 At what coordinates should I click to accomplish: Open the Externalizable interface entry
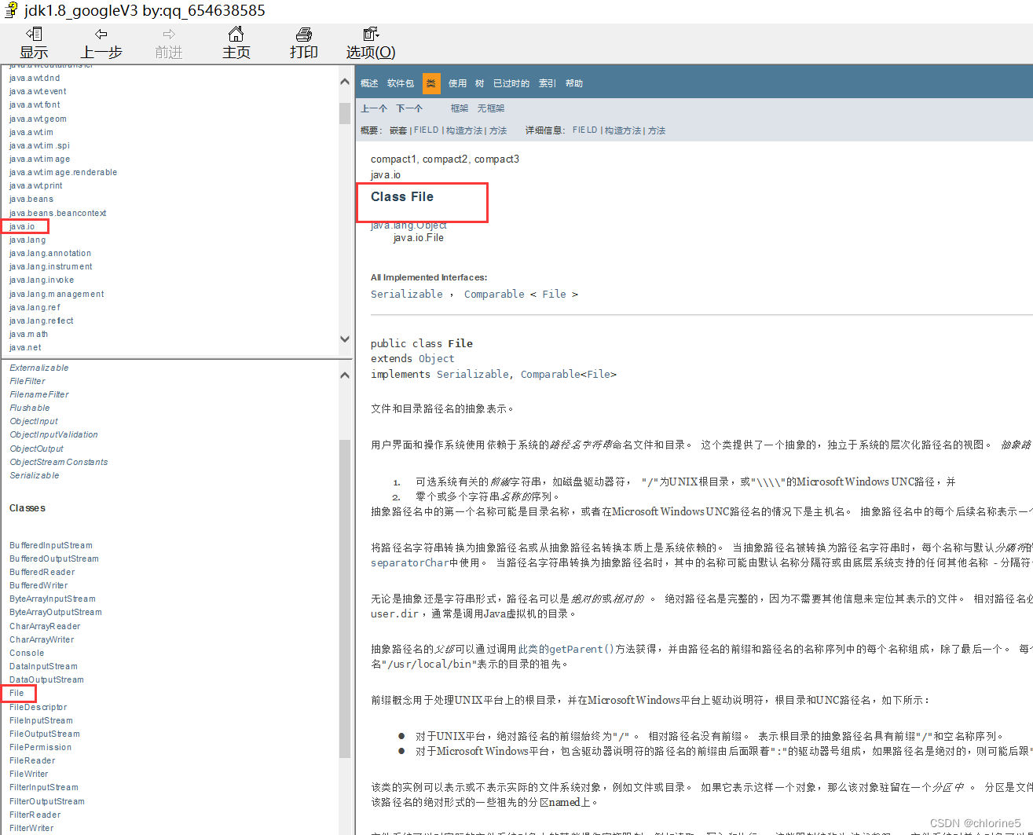tap(39, 368)
